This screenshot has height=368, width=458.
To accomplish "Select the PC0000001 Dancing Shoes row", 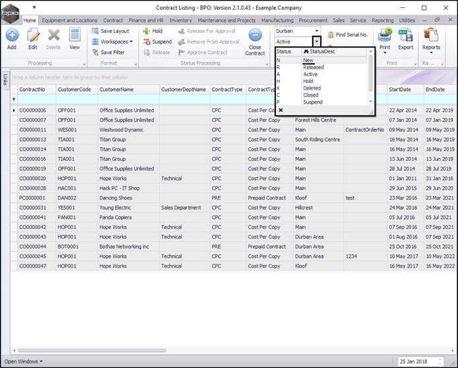I will (x=234, y=198).
